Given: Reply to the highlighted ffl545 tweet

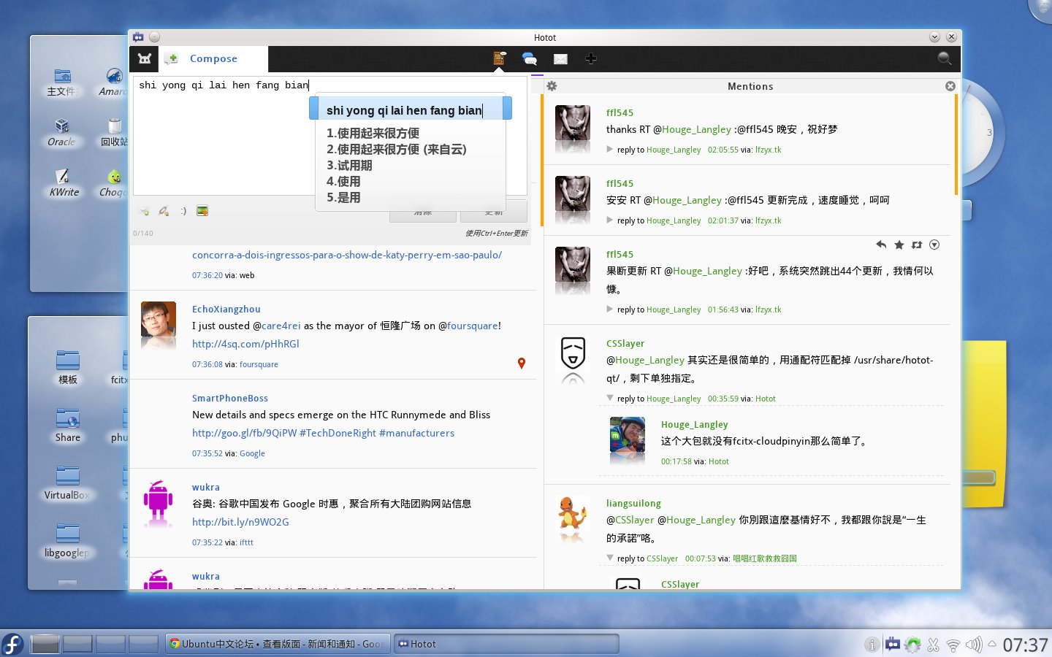Looking at the screenshot, I should tap(881, 245).
